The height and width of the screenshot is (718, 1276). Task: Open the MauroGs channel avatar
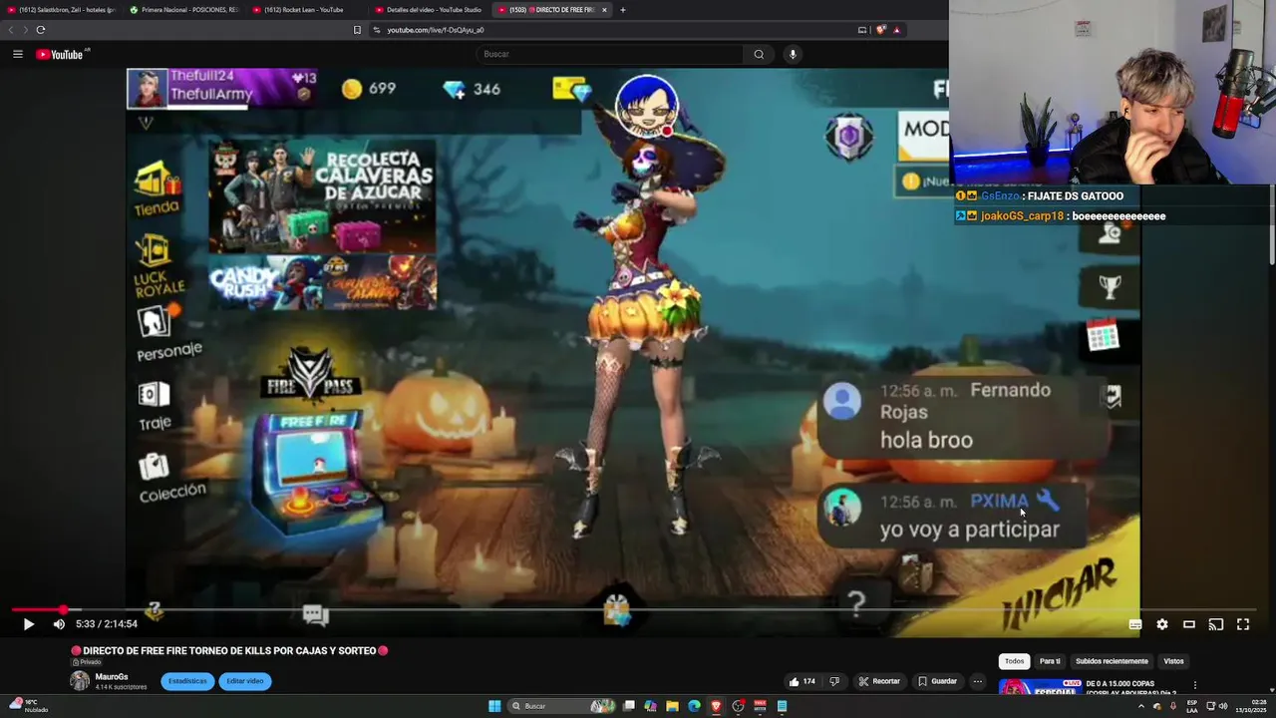click(80, 681)
